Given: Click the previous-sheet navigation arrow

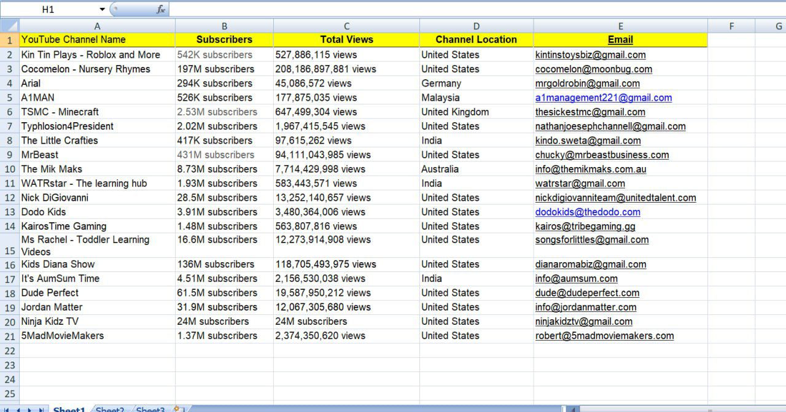Looking at the screenshot, I should [17, 409].
